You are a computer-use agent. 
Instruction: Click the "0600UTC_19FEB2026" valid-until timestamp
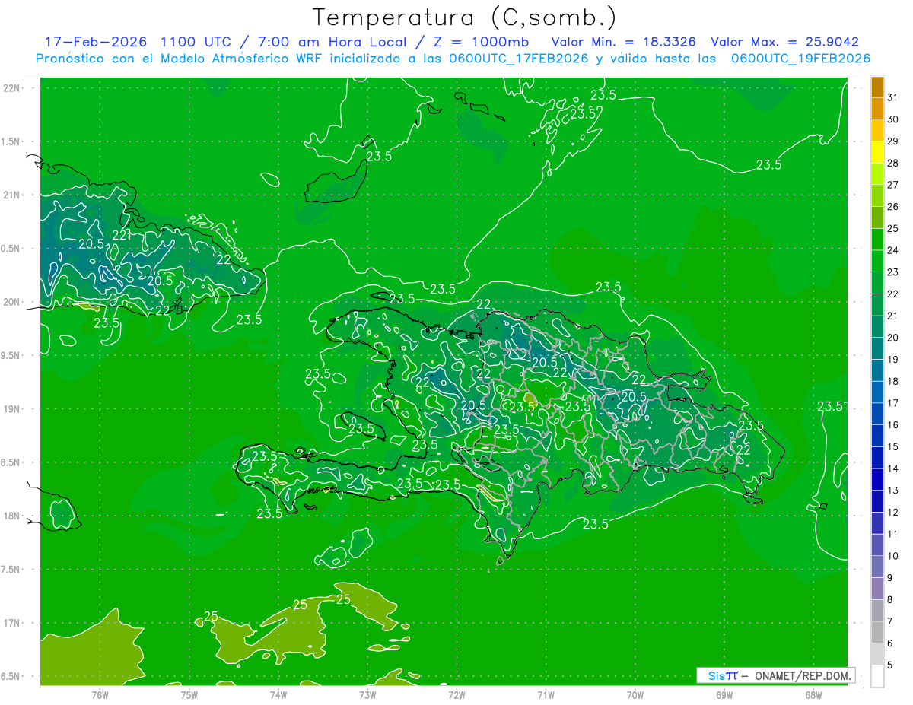800,59
